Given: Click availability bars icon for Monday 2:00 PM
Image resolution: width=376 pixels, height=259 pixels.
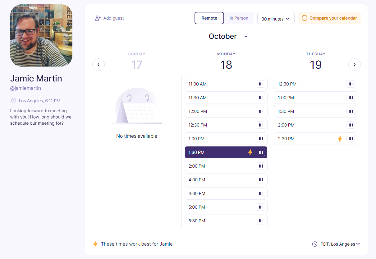Looking at the screenshot, I should (261, 166).
